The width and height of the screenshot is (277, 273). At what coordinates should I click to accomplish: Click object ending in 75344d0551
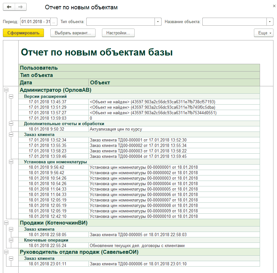174,113
